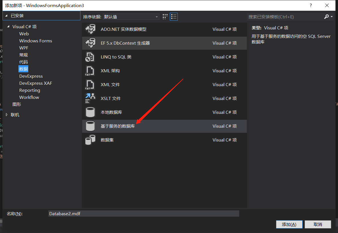
Task: Click the 名称 Database2.mdf text field
Action: coord(144,214)
